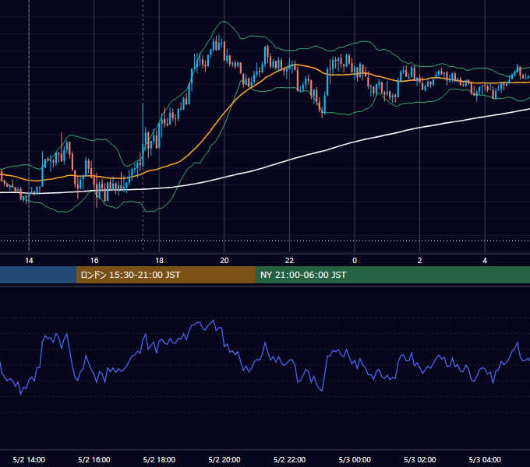Screen dimensions: 530x467
Task: Click the 5/2 22:00 date label
Action: [x=289, y=459]
